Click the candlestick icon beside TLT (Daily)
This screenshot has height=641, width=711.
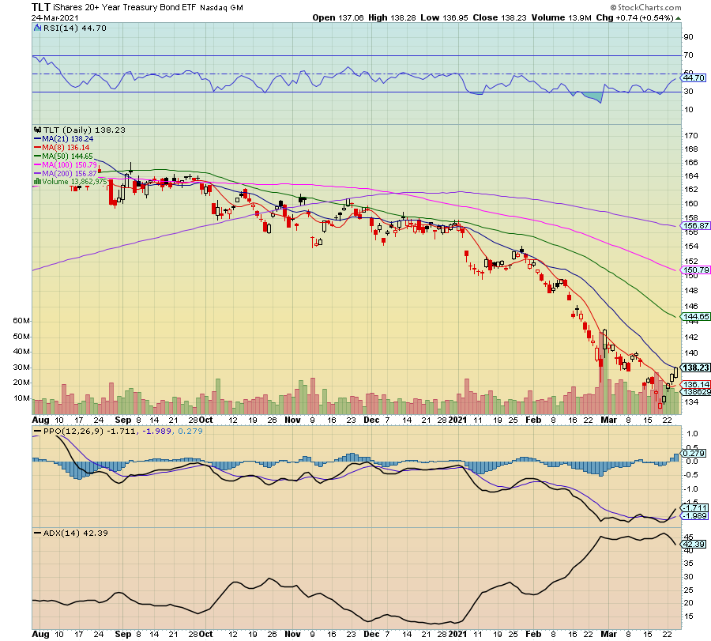click(38, 130)
